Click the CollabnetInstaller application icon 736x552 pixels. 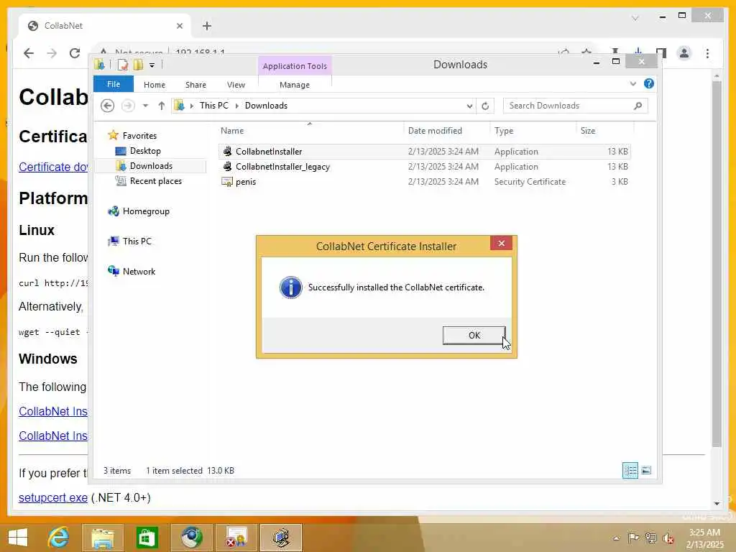coord(227,151)
